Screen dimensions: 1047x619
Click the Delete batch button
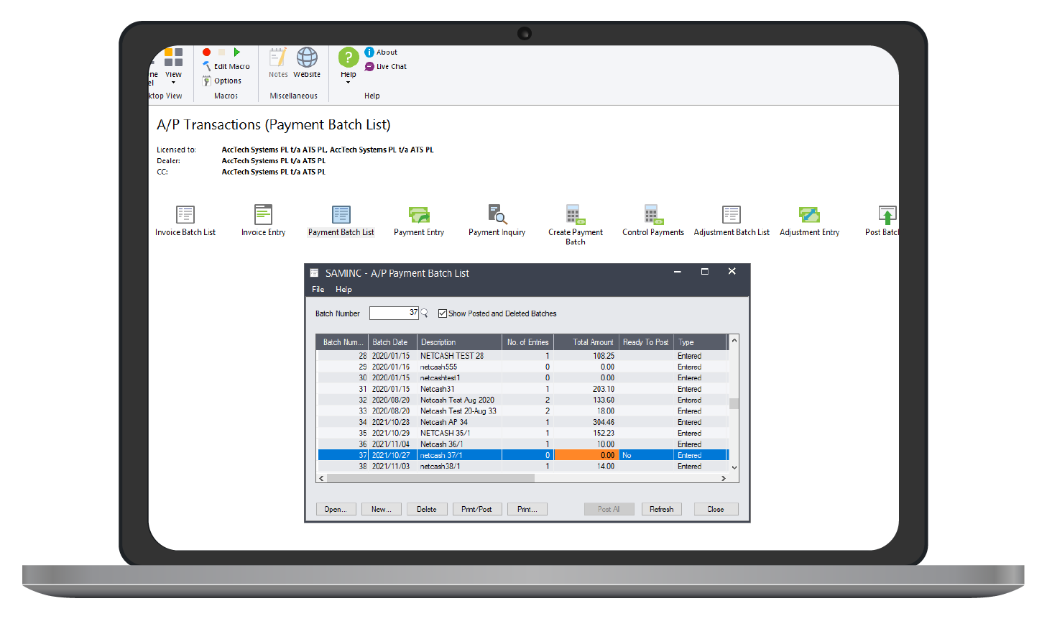click(x=427, y=509)
